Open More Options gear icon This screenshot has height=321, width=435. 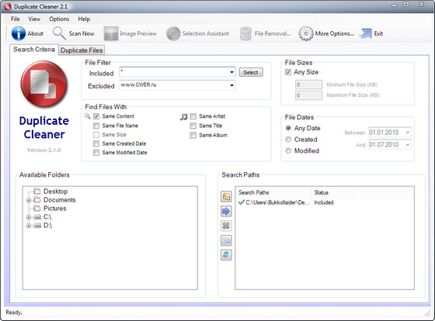pos(306,33)
